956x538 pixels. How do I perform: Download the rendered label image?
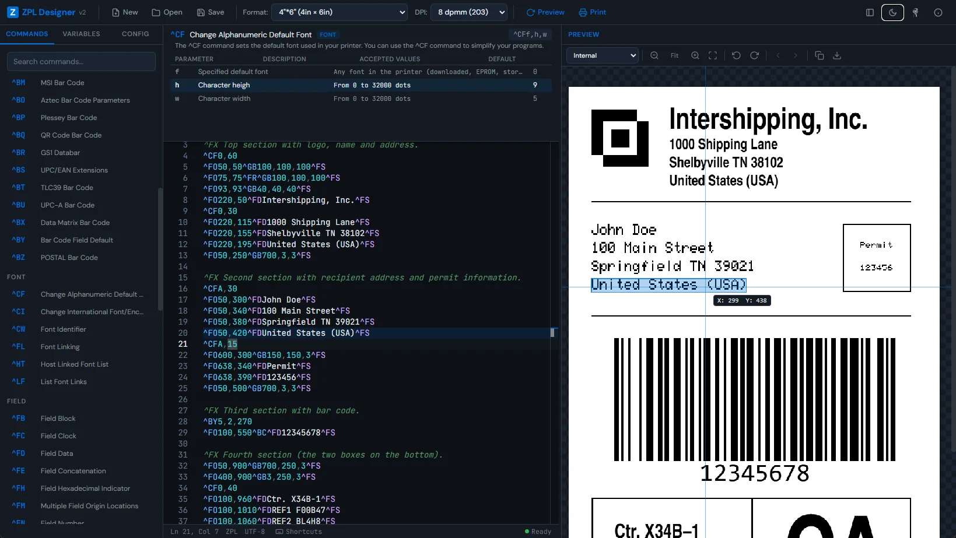837,55
